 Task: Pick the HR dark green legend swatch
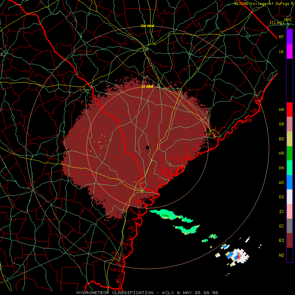[289, 153]
